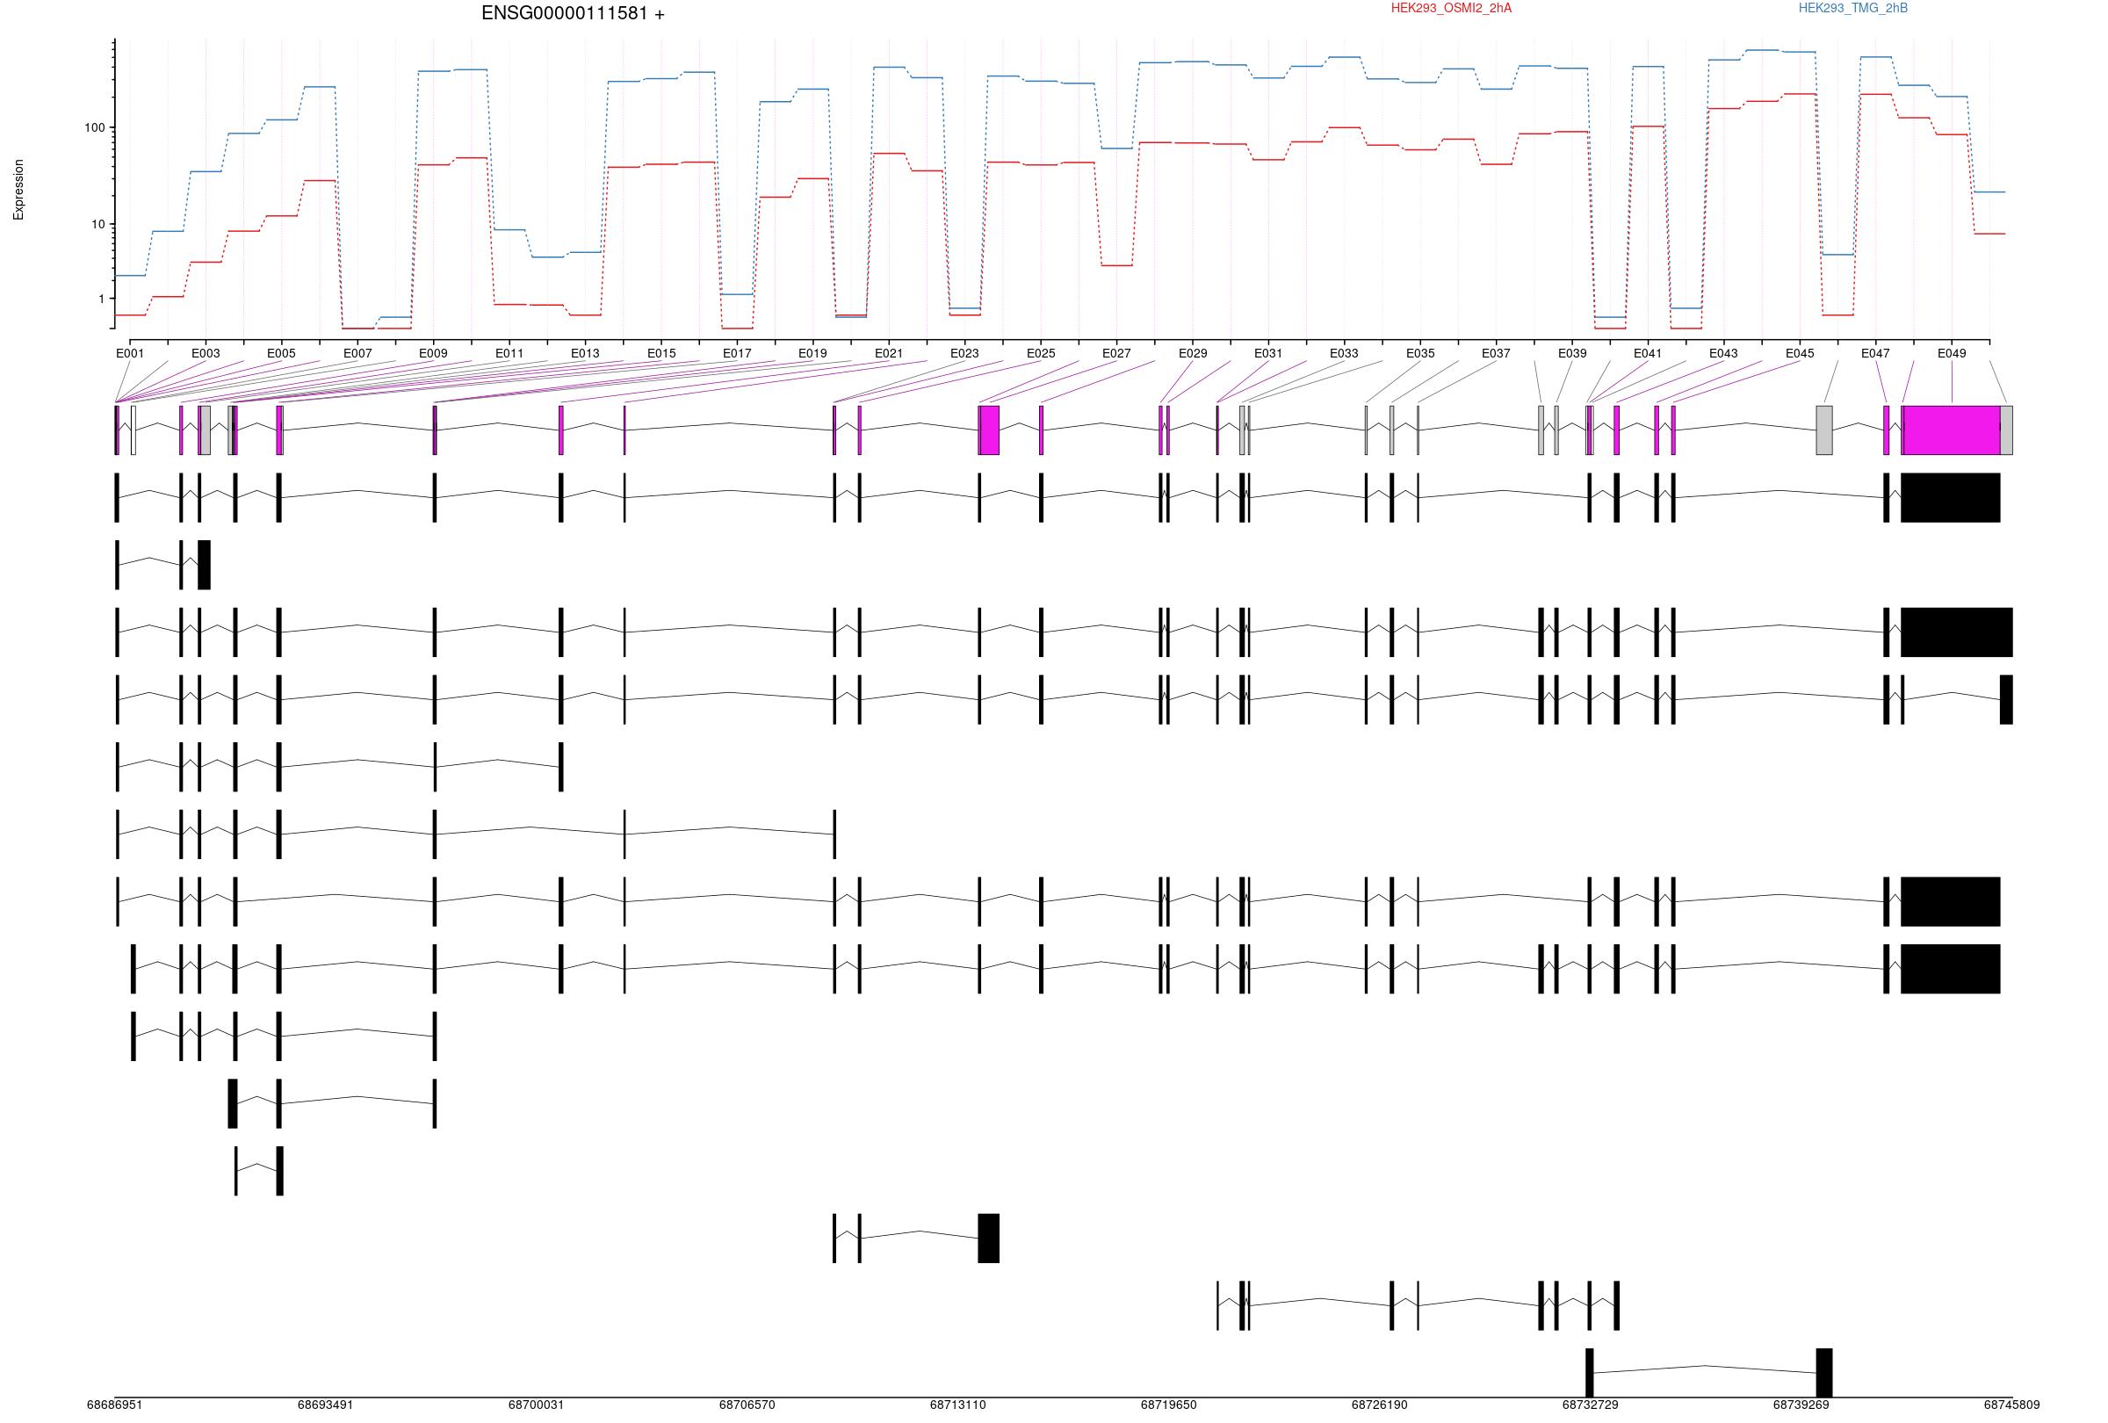Select exon bin label E003

point(206,353)
